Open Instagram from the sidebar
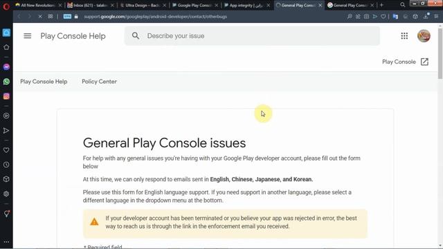 [x=6, y=96]
